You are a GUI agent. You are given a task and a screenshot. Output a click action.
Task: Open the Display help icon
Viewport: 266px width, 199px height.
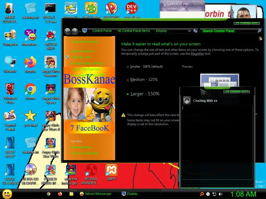[260, 38]
